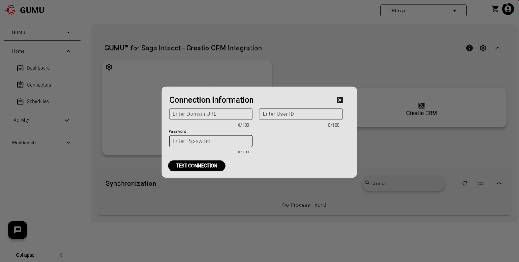Image resolution: width=519 pixels, height=262 pixels.
Task: Collapse the integration panel chevron
Action: [x=498, y=48]
